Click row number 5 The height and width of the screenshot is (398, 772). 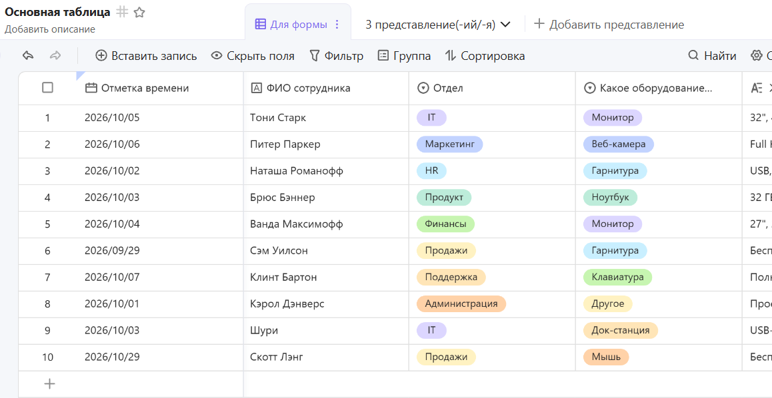pyautogui.click(x=47, y=224)
